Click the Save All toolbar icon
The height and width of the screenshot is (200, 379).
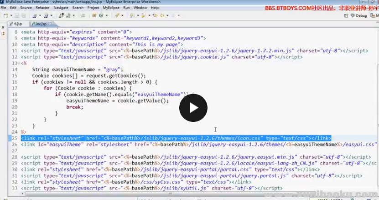pyautogui.click(x=22, y=15)
